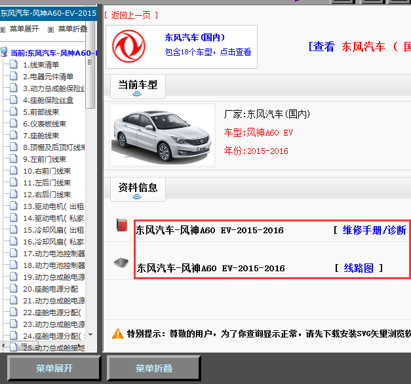Click the gray module icon beside 线路图
The image size is (411, 384).
tap(121, 262)
